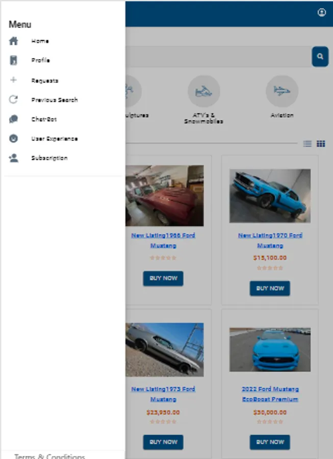Click the Menu heading text
The height and width of the screenshot is (459, 333).
click(x=20, y=24)
